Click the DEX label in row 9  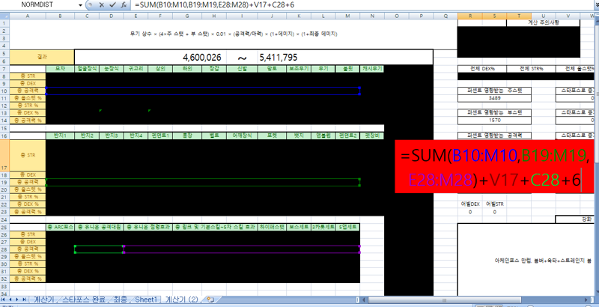point(28,84)
